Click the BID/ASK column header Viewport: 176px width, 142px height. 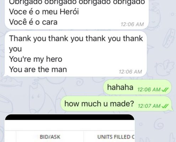[50, 137]
